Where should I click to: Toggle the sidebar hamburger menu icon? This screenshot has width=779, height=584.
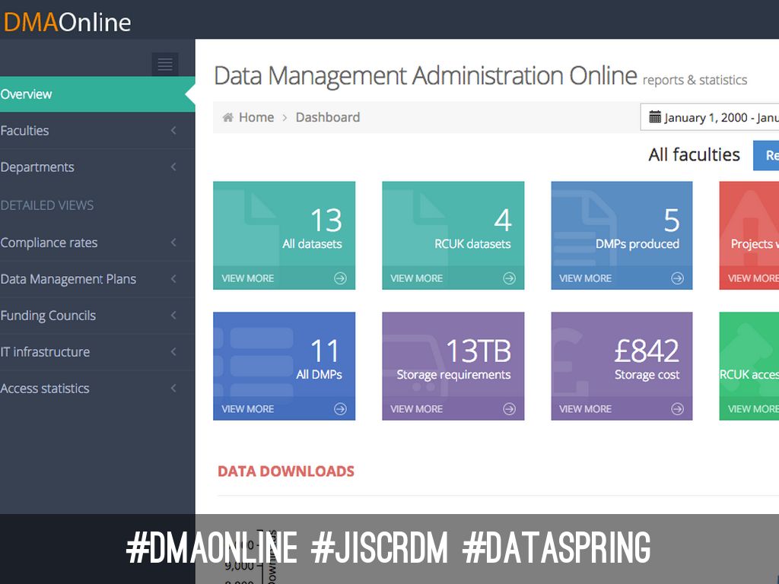(165, 65)
